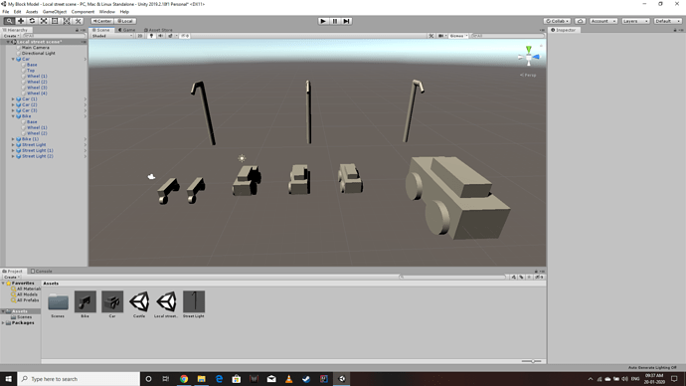This screenshot has width=686, height=386.
Task: Select the Rotate tool
Action: [x=32, y=21]
